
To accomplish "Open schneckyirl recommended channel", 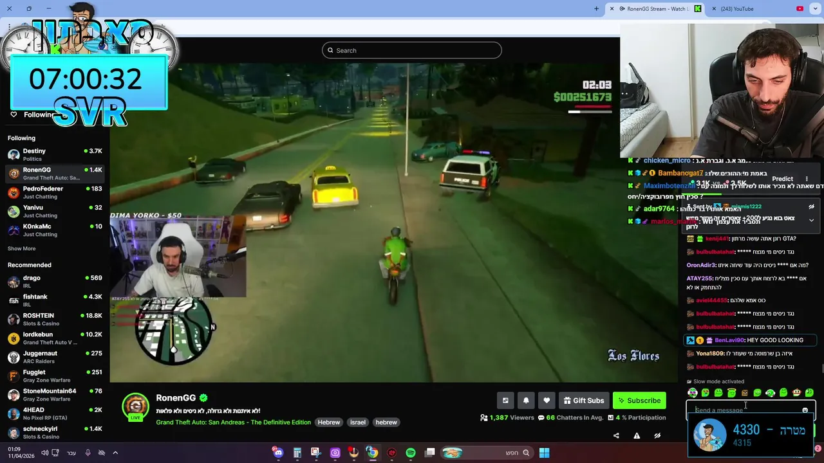I will 55,432.
